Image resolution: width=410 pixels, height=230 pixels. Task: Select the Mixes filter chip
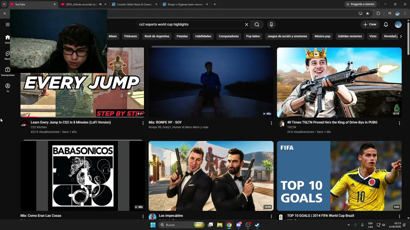113,36
